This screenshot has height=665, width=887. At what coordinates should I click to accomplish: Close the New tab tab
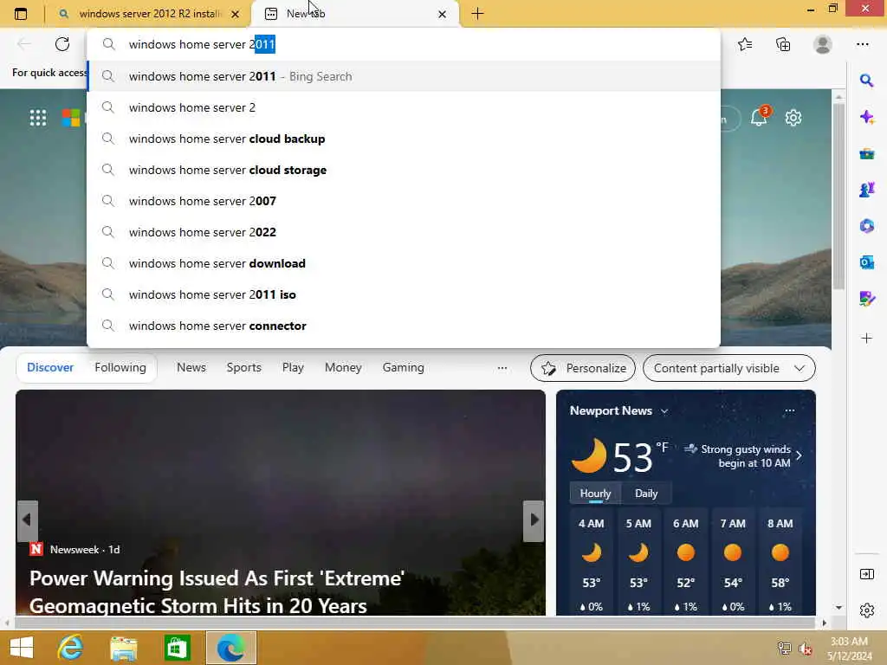(443, 14)
